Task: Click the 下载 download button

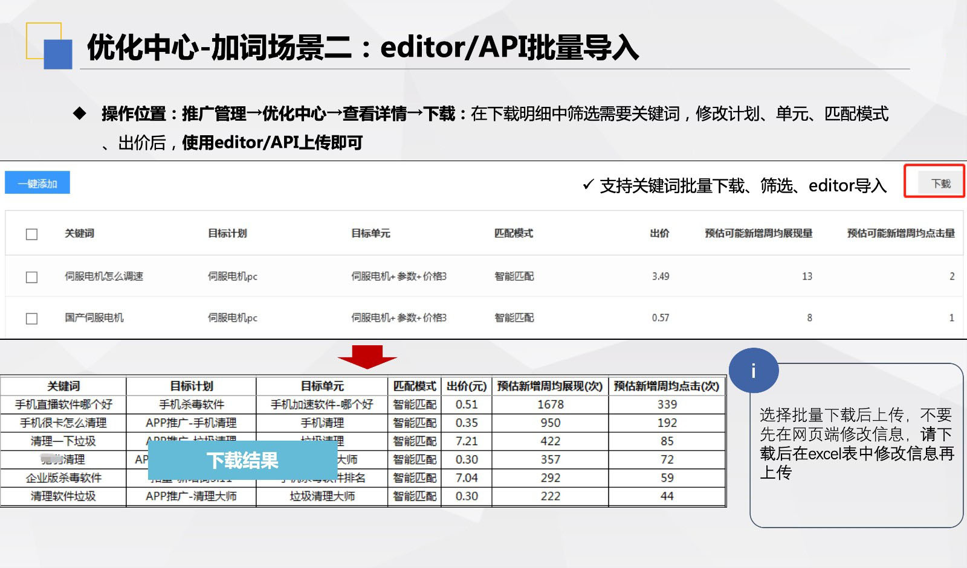Action: click(x=940, y=183)
